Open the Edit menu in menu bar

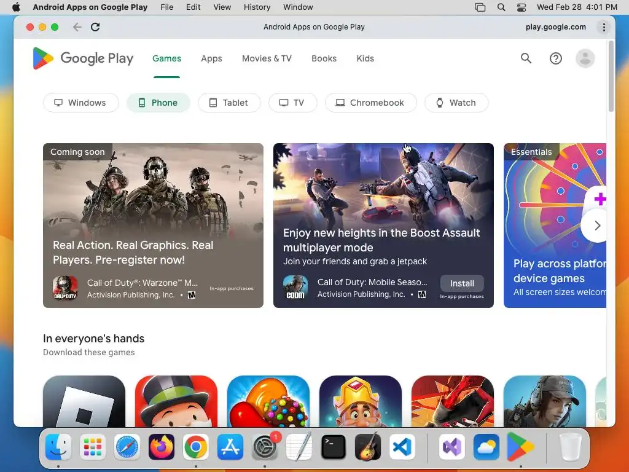[193, 7]
